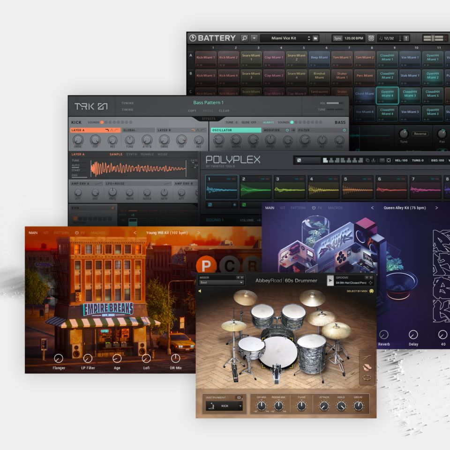
Task: Adjust the Flanger knob in Empire Breaks
Action: [59, 359]
